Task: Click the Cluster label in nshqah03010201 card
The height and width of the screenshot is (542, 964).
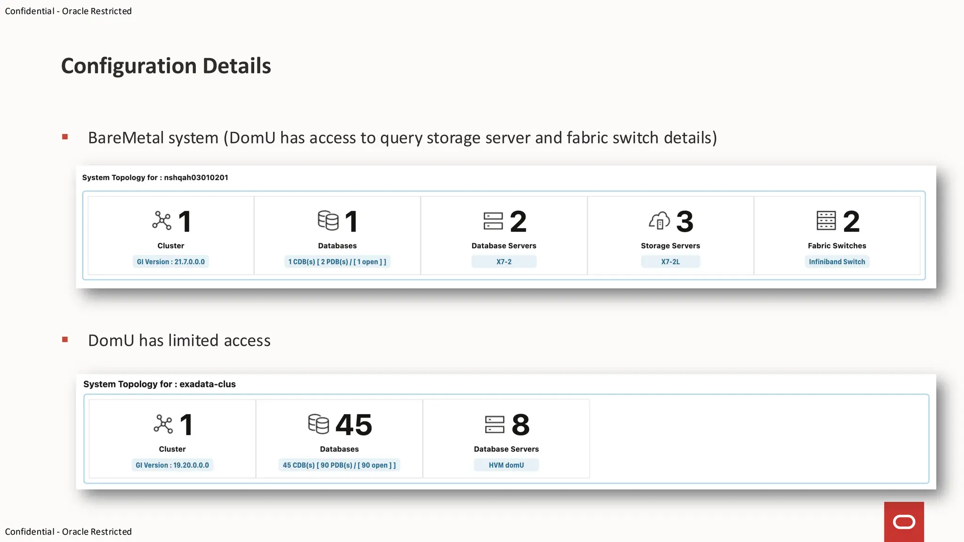Action: coord(171,246)
